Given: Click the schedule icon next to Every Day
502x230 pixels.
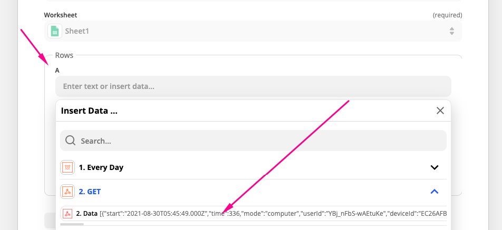Looking at the screenshot, I should click(x=67, y=167).
